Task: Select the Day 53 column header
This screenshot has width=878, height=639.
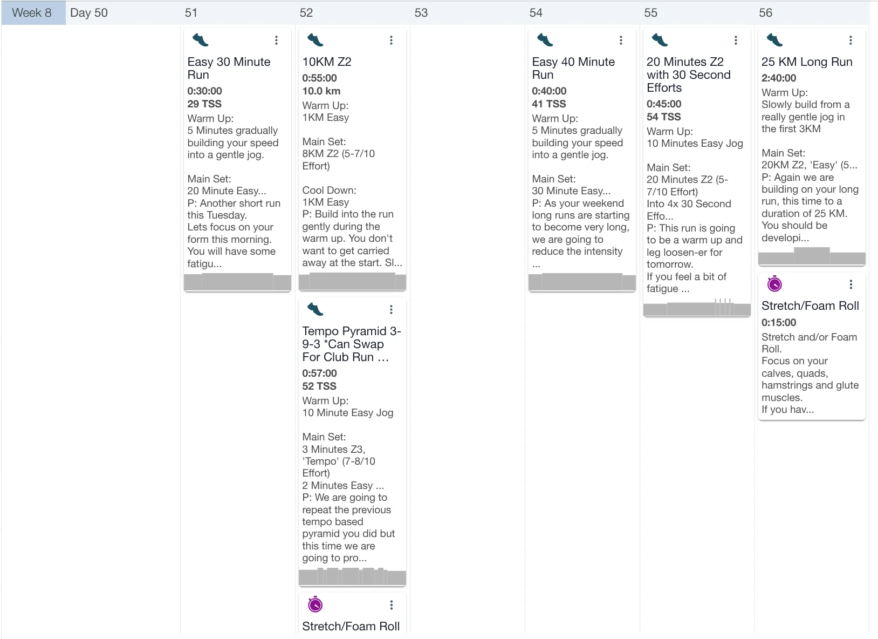Action: [421, 13]
